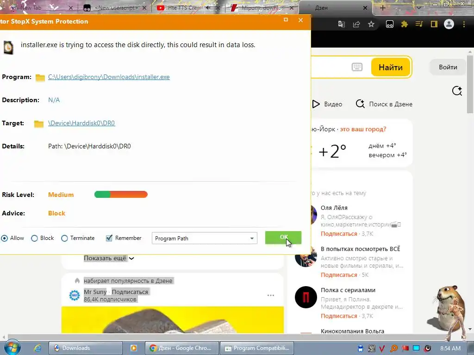This screenshot has height=355, width=474.
Task: Open Поиск в Дзене
Action: (384, 104)
